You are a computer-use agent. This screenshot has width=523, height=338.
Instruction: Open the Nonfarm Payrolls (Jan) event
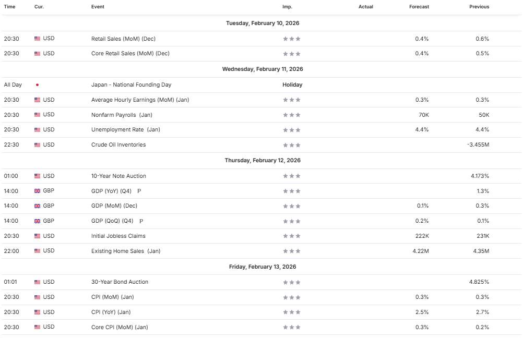[x=122, y=115]
